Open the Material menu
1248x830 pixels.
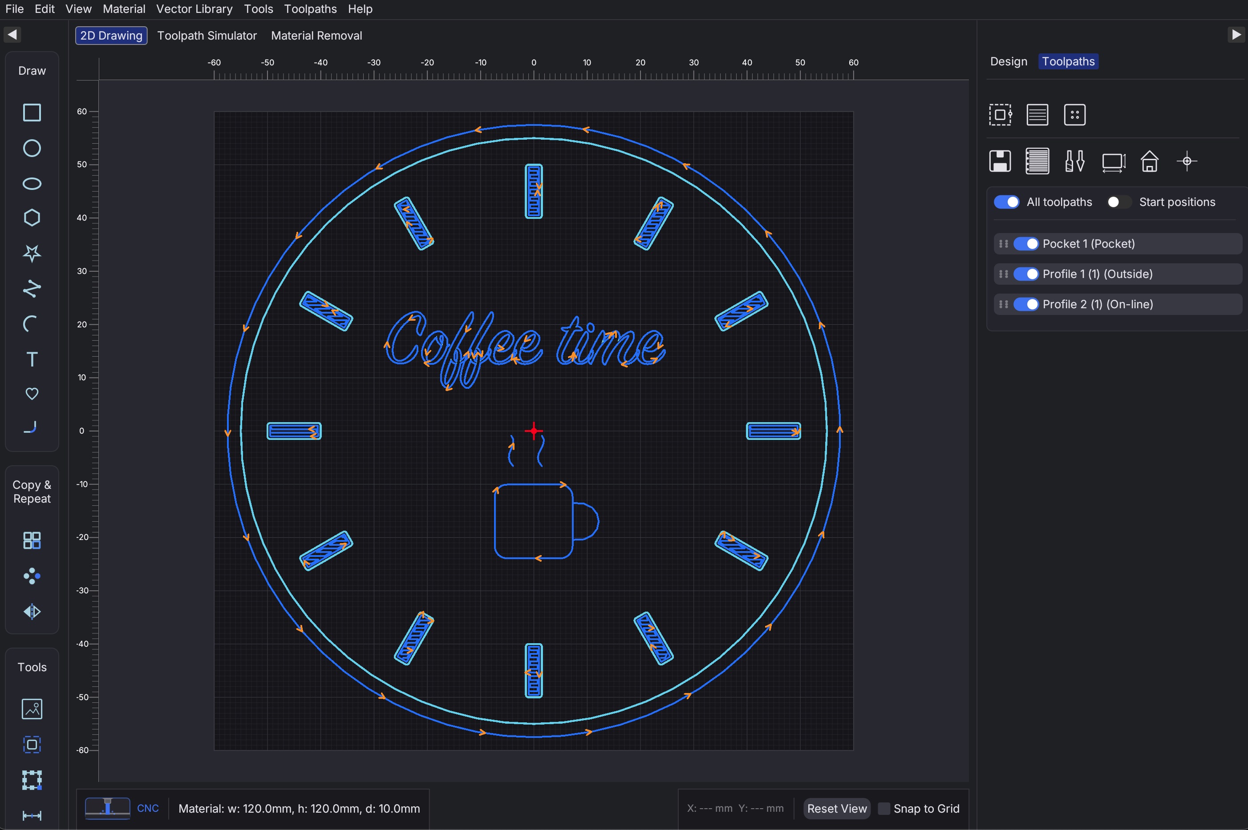124,9
